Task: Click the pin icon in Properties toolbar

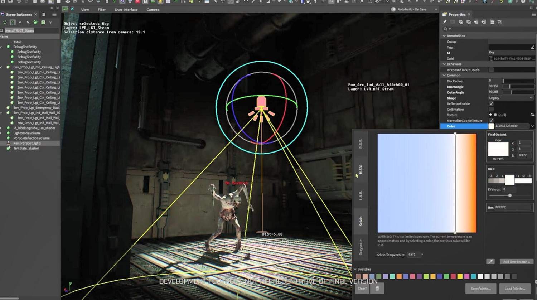Action: 445,22
